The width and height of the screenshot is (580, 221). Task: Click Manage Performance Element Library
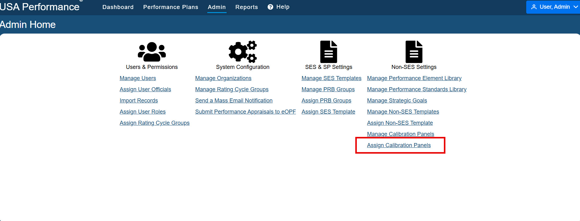[414, 78]
